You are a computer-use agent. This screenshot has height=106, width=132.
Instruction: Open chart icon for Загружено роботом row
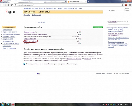pos(80,39)
